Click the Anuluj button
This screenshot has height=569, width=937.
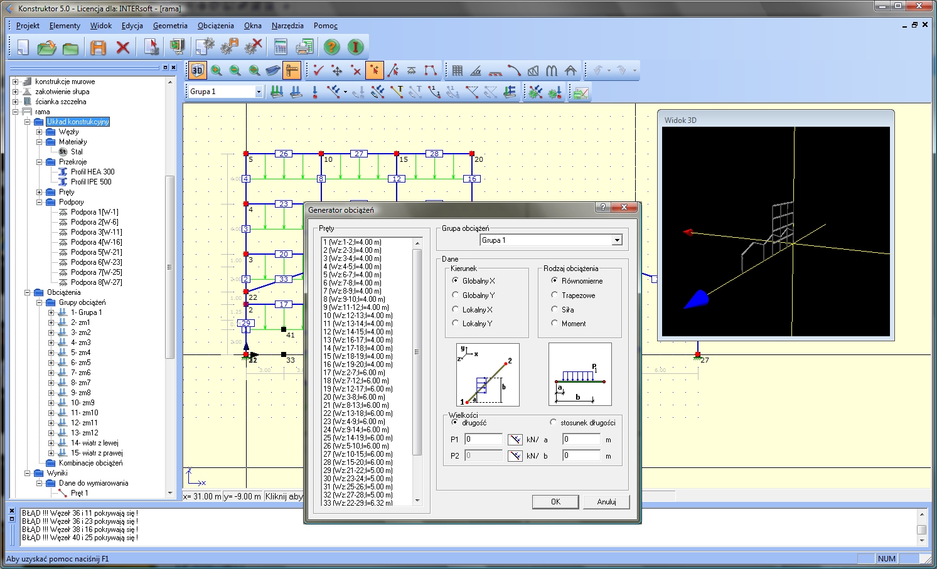pyautogui.click(x=606, y=501)
